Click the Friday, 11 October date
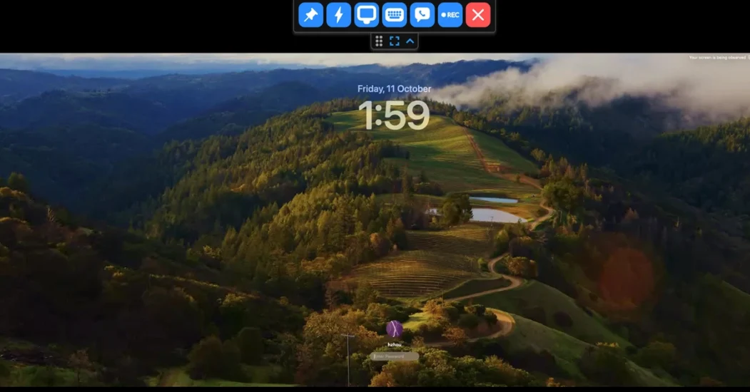 (395, 89)
